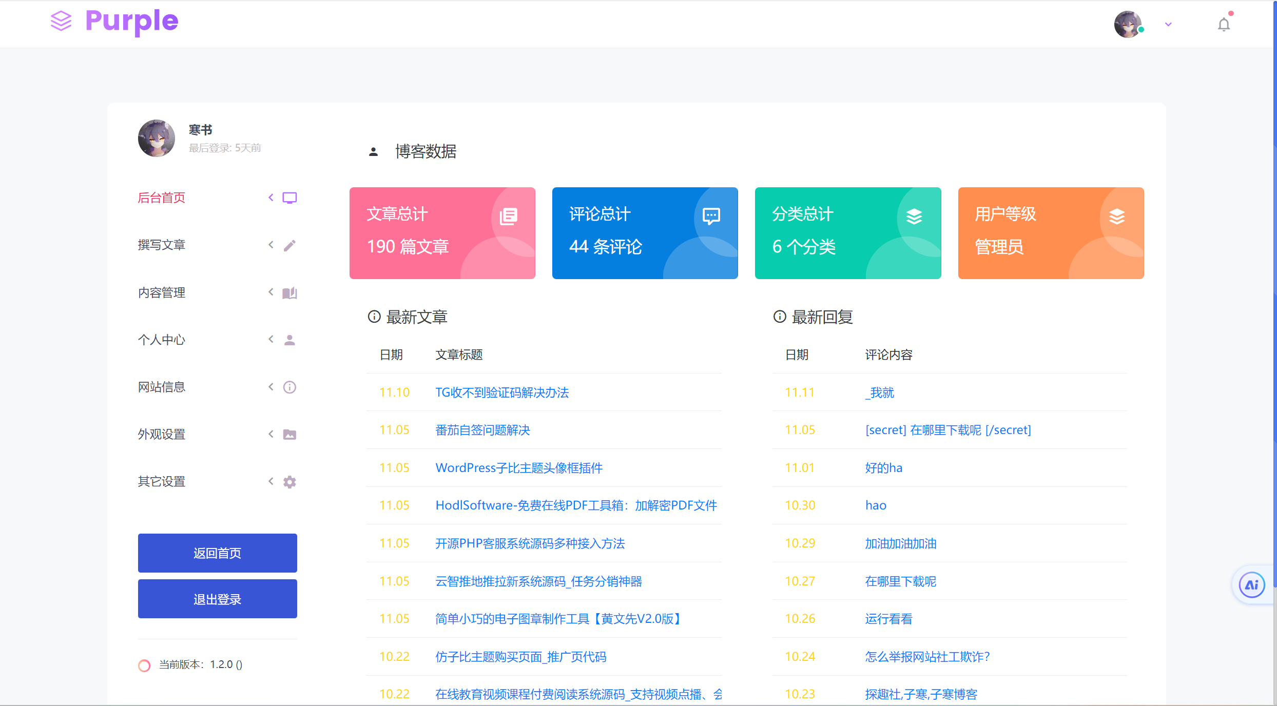Screen dimensions: 1277x706
Task: Expand the 外观设置 sidebar chevron
Action: pyautogui.click(x=271, y=434)
